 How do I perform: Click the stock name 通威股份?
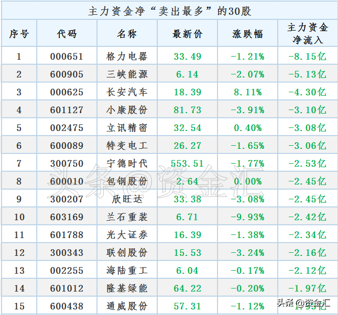point(127,307)
